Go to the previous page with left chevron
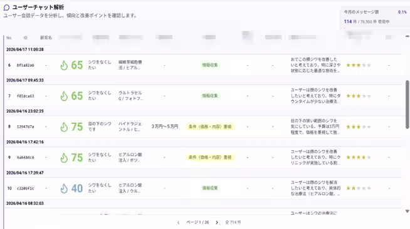This screenshot has height=229, width=410. click(x=178, y=223)
